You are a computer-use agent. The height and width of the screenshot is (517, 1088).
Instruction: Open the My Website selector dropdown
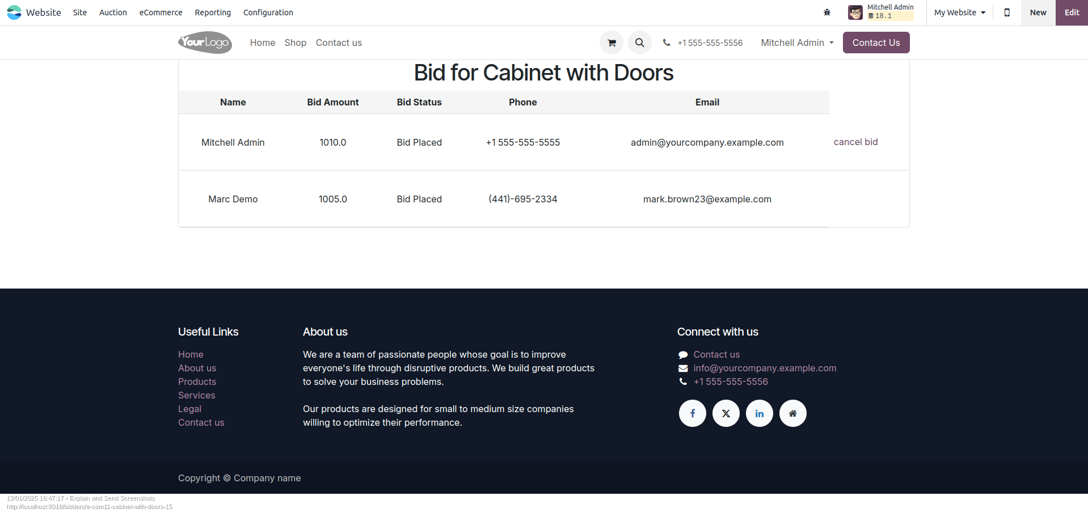tap(960, 12)
